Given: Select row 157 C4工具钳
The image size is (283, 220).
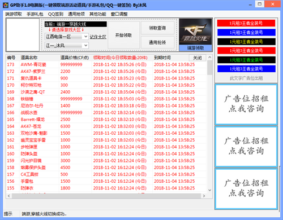Looking at the screenshot, I should pyautogui.click(x=106, y=174).
